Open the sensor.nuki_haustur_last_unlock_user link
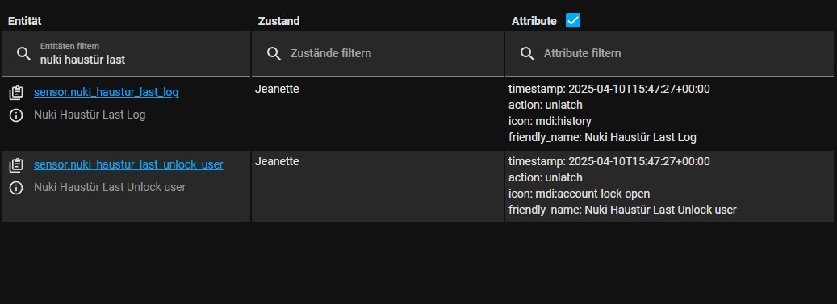 tap(128, 164)
